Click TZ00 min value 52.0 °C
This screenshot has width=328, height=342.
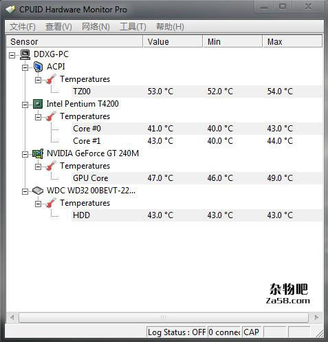(x=220, y=92)
